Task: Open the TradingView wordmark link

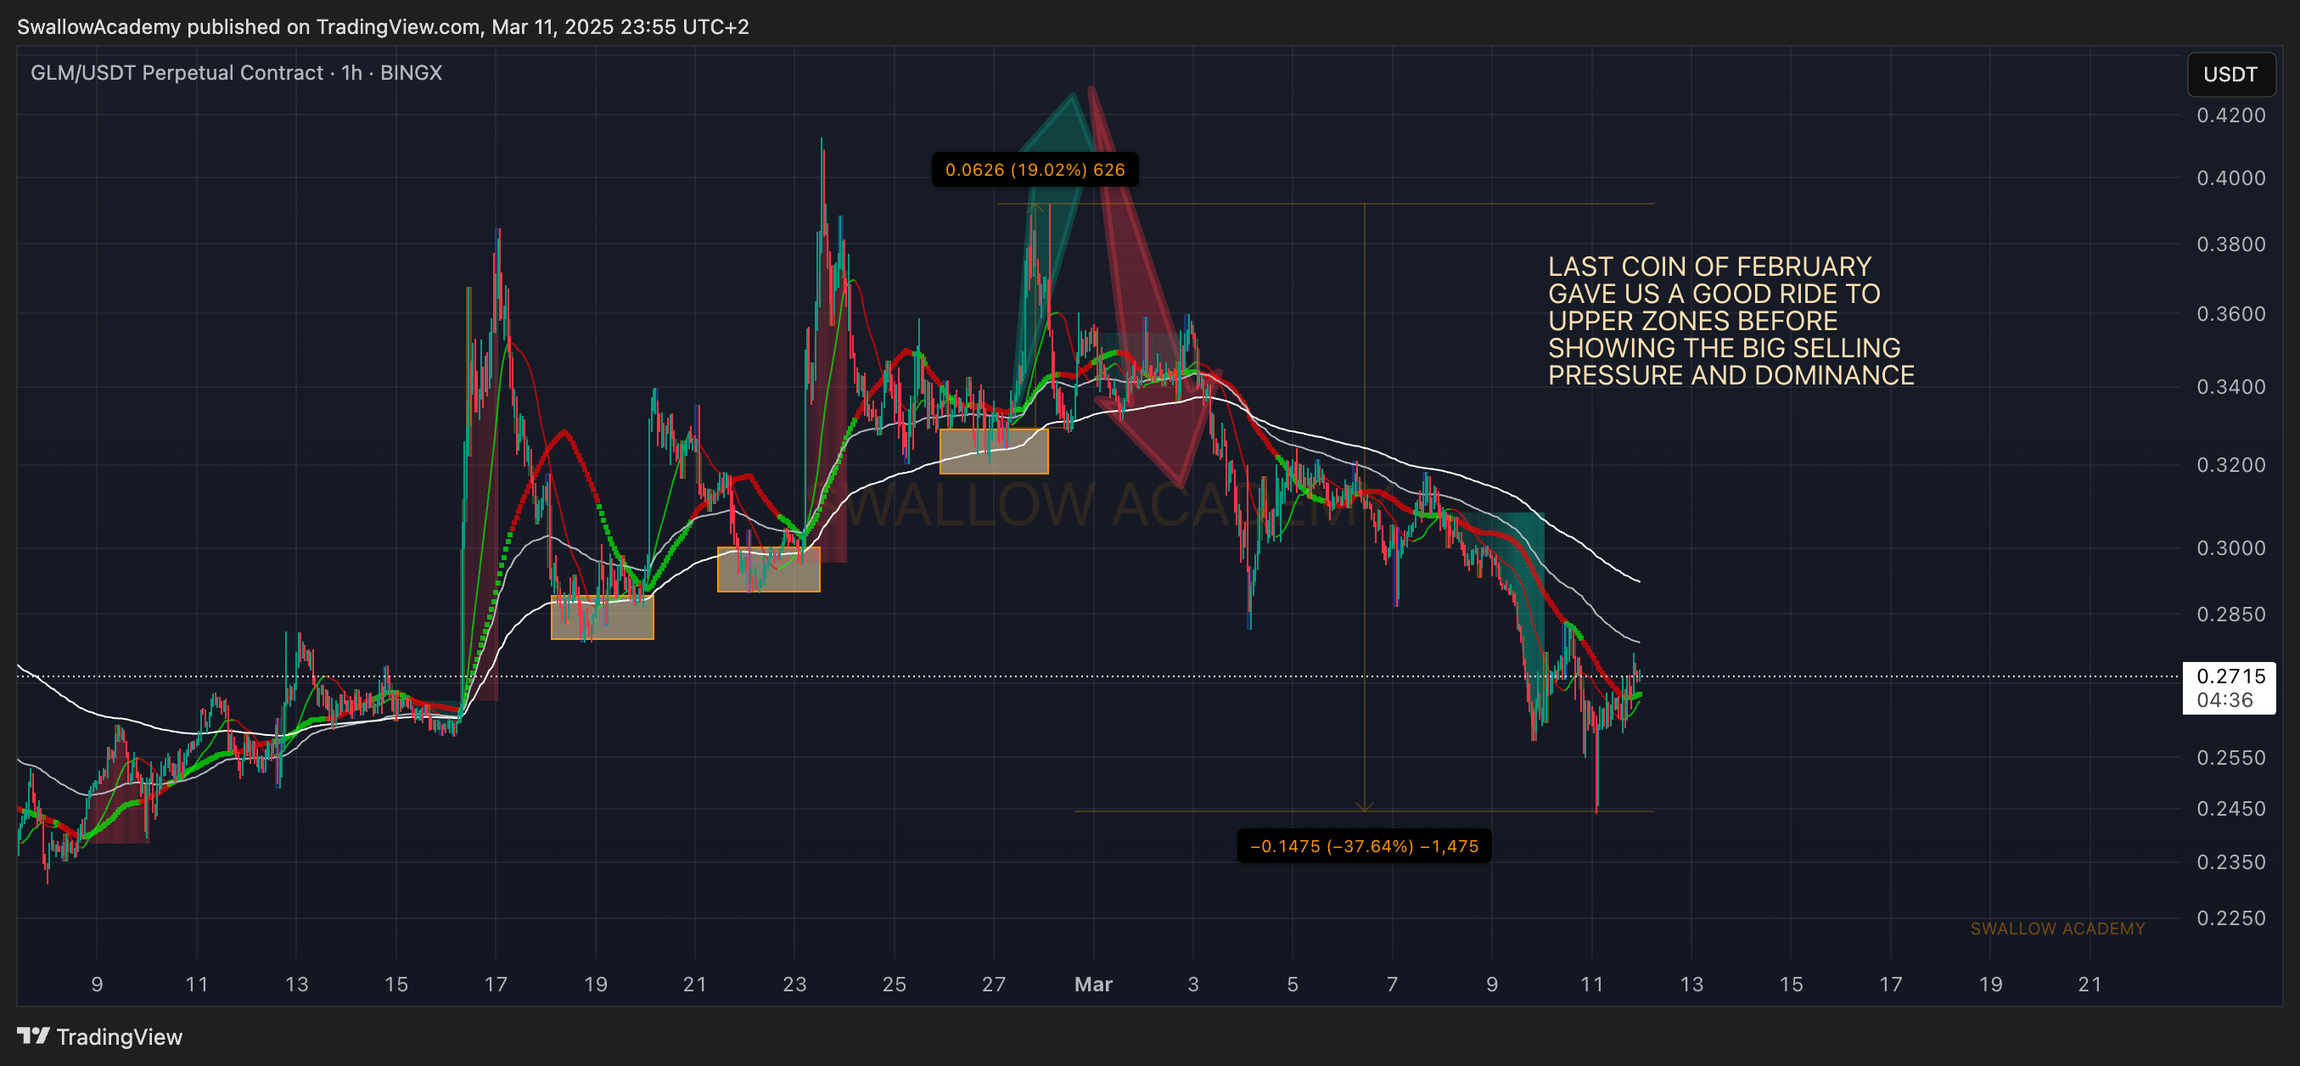Action: (119, 1036)
